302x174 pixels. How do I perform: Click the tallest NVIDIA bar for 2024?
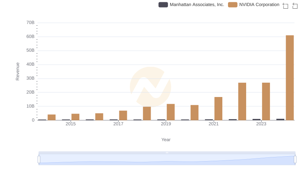(290, 78)
